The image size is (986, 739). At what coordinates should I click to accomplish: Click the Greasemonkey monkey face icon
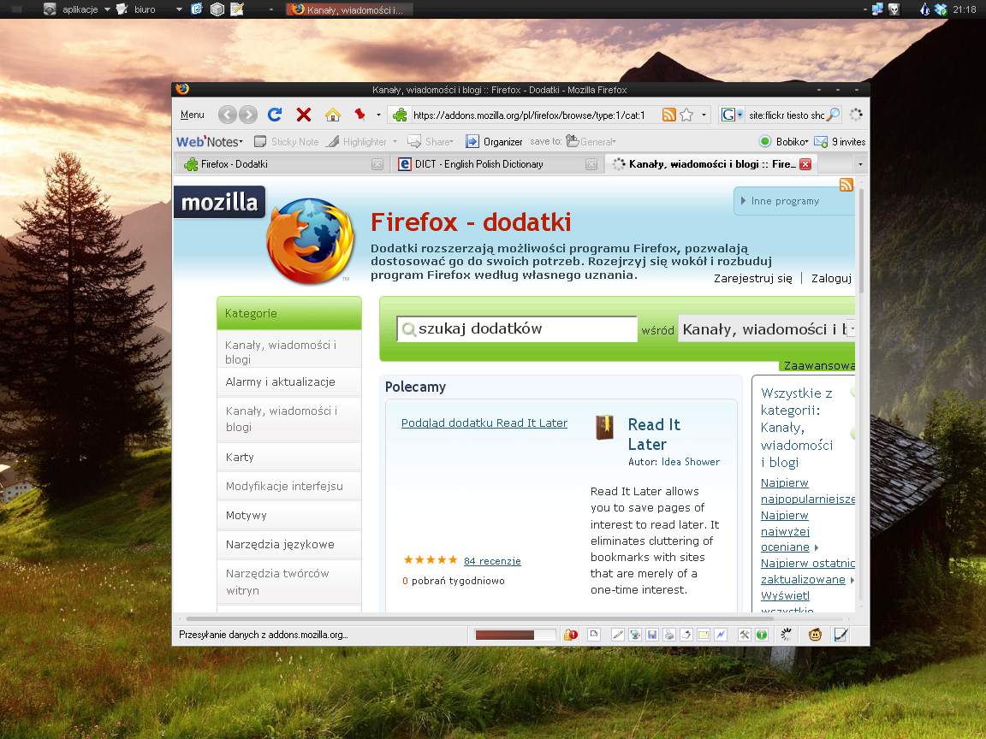[x=815, y=635]
